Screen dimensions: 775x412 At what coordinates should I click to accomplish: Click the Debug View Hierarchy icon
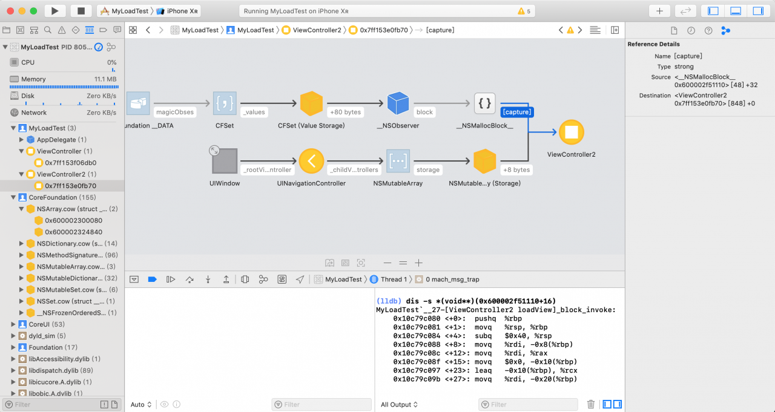(x=245, y=279)
